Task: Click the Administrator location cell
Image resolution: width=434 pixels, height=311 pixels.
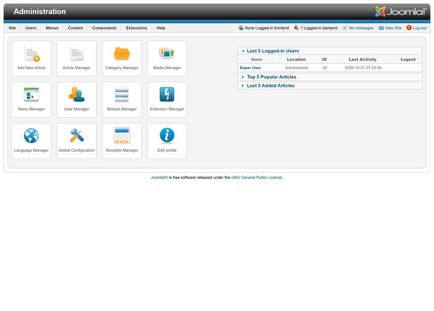Action: point(297,68)
